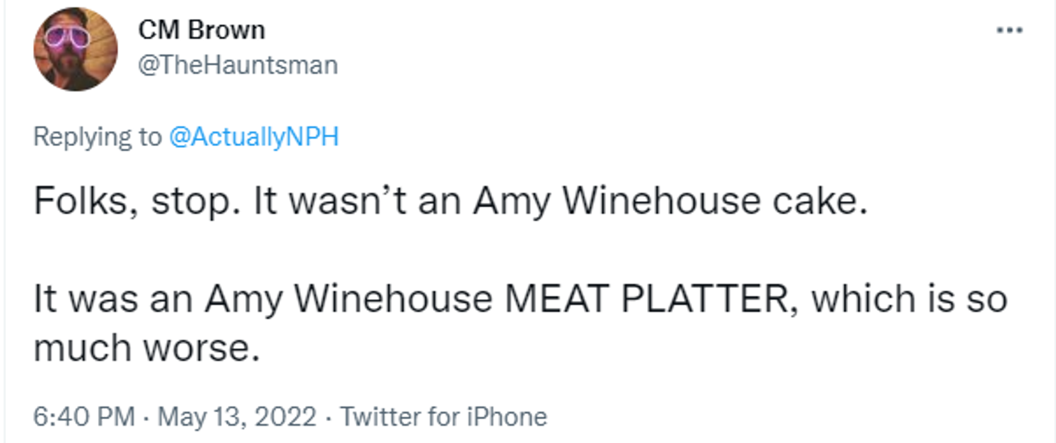Open the three-dot more options menu
The width and height of the screenshot is (1056, 443).
1009,30
